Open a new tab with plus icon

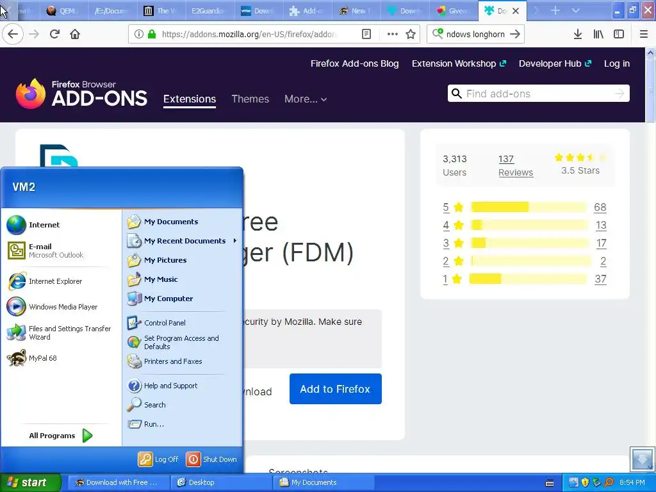pyautogui.click(x=555, y=10)
